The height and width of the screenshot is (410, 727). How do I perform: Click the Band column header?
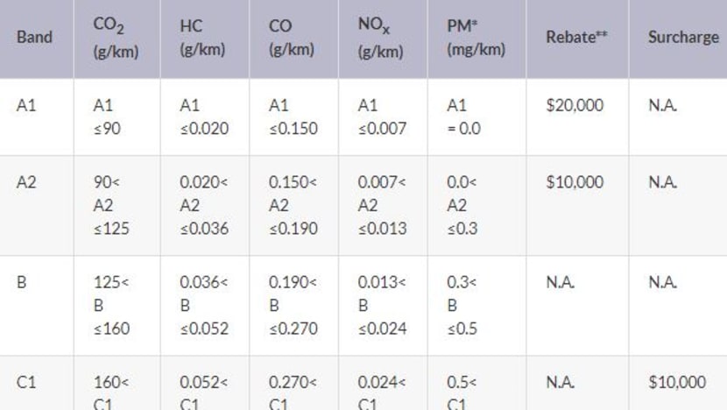click(x=34, y=38)
